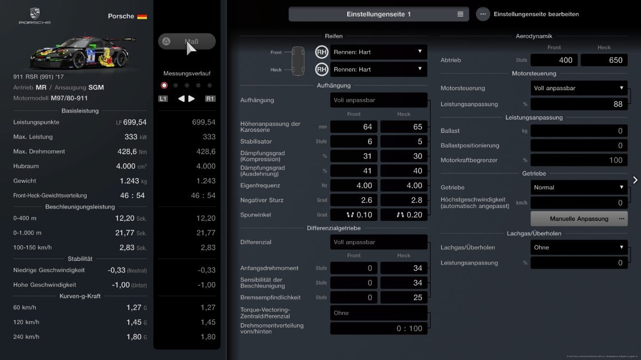
Task: Click the rear tyre RH compound icon
Action: pos(322,69)
